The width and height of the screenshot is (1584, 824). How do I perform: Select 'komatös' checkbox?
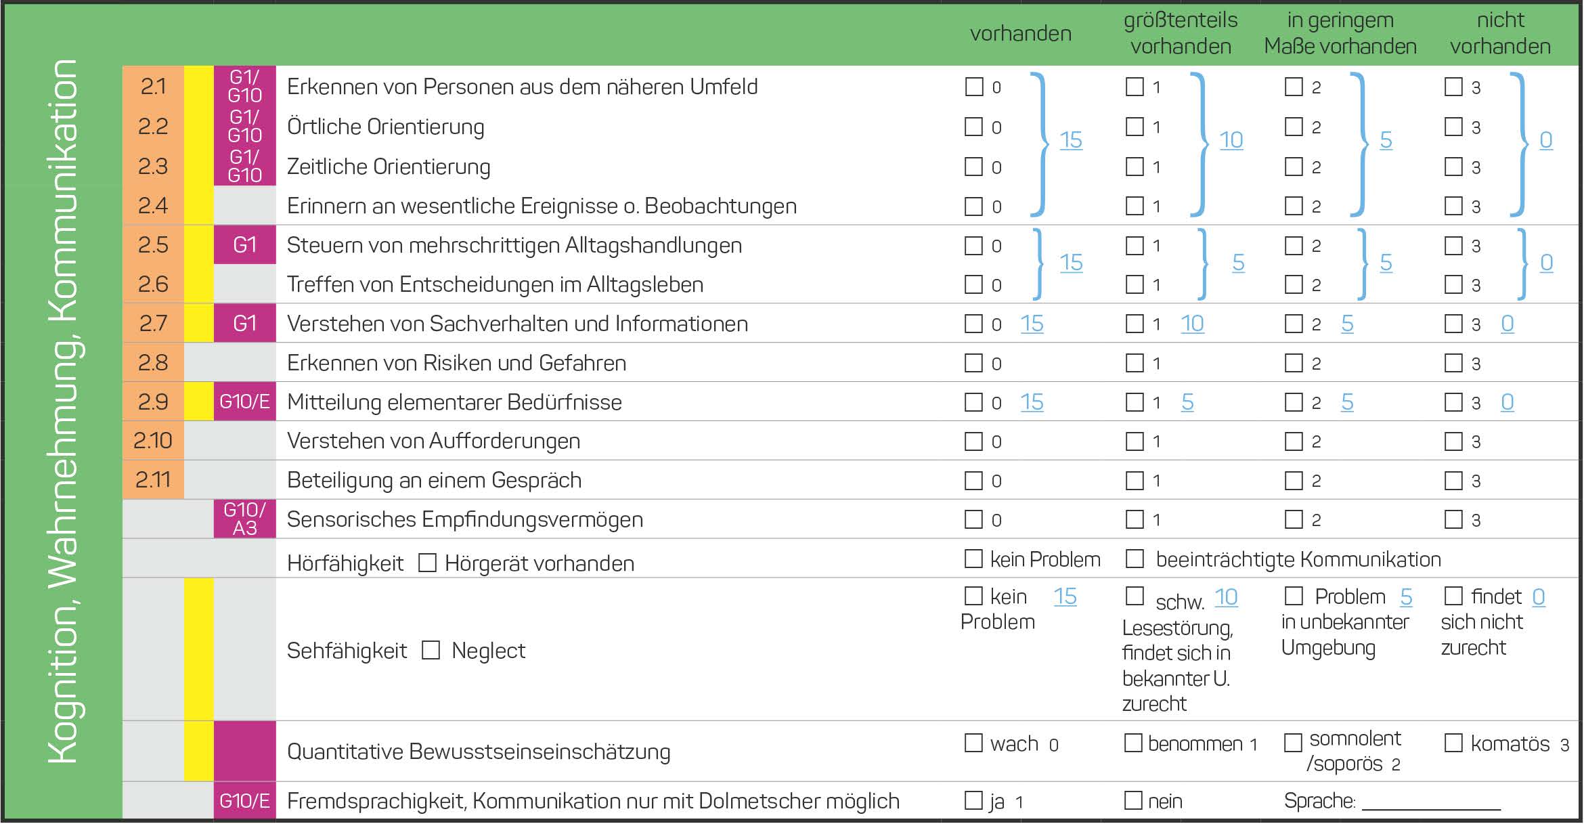click(1453, 743)
